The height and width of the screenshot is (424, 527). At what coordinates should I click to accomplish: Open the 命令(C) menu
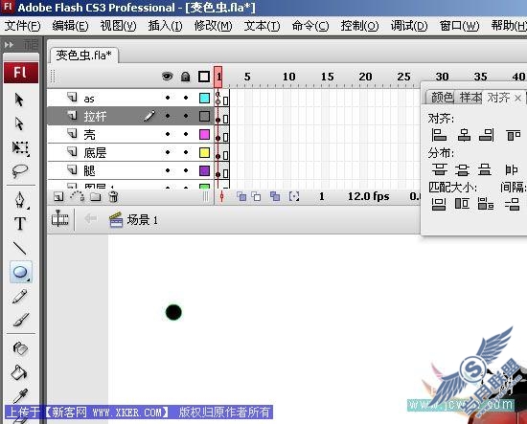click(310, 26)
